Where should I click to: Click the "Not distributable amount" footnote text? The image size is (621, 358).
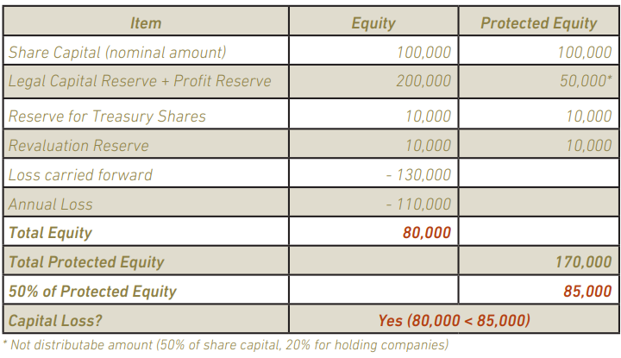tap(226, 346)
